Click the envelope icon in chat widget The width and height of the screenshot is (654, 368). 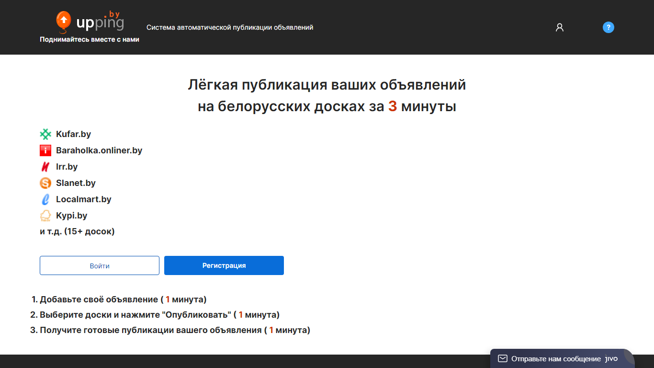pyautogui.click(x=503, y=358)
